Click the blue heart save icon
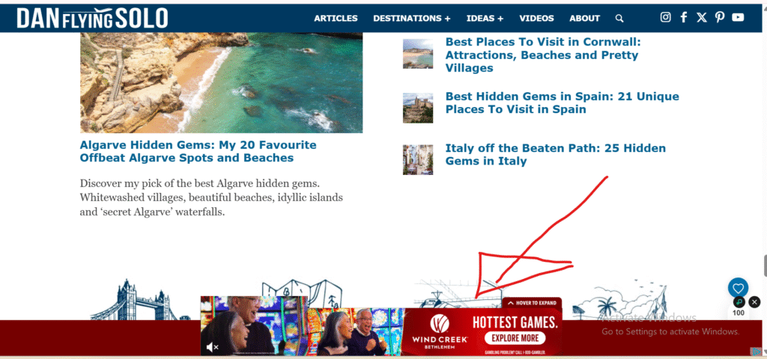This screenshot has height=359, width=767. 738,288
